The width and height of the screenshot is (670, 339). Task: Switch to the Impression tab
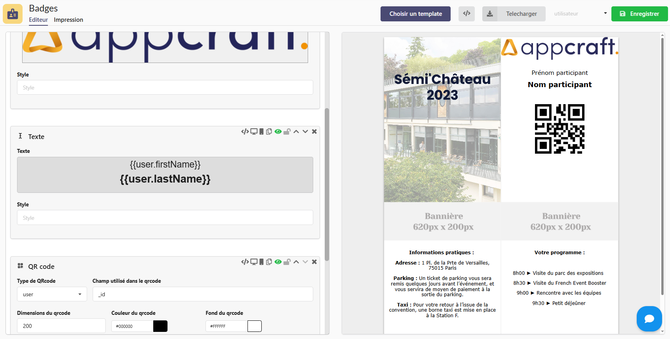pyautogui.click(x=69, y=20)
